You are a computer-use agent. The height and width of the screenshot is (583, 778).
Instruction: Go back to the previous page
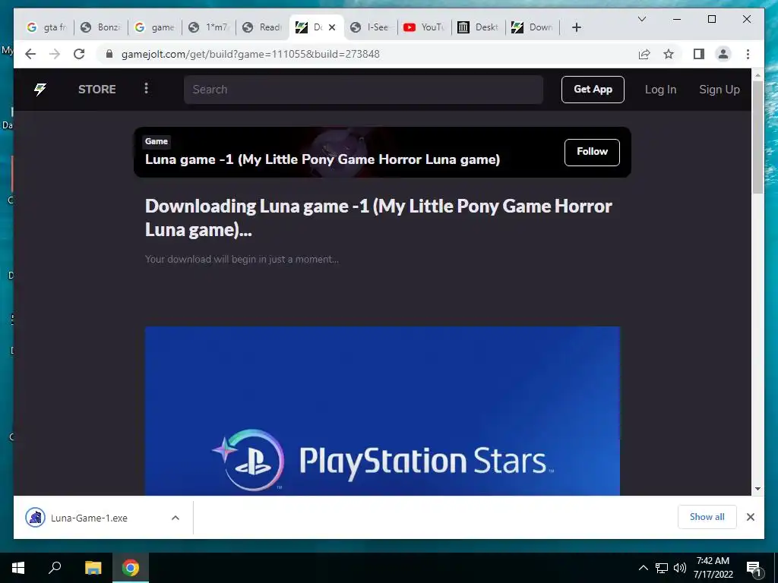(30, 54)
